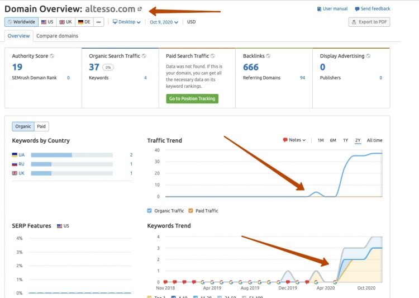Open the Desktop device dropdown
Viewport: 419px width, 298px height.
click(x=127, y=22)
